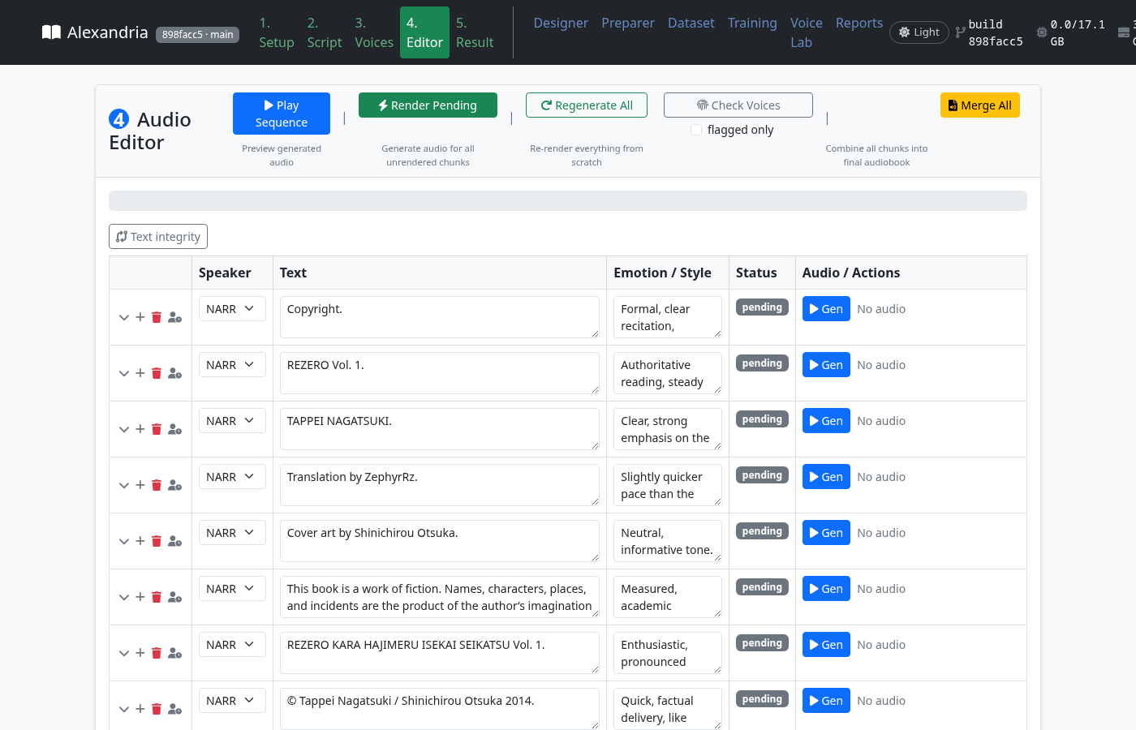Click person icon on Cover art row
This screenshot has width=1136, height=730.
[174, 541]
